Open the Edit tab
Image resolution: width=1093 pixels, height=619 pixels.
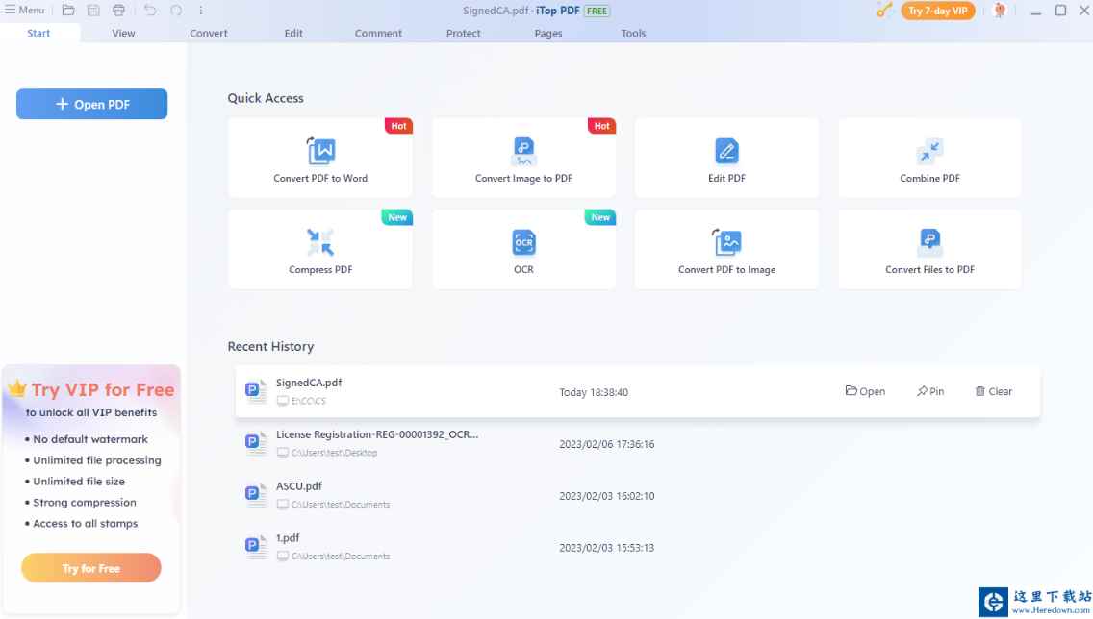tap(293, 34)
